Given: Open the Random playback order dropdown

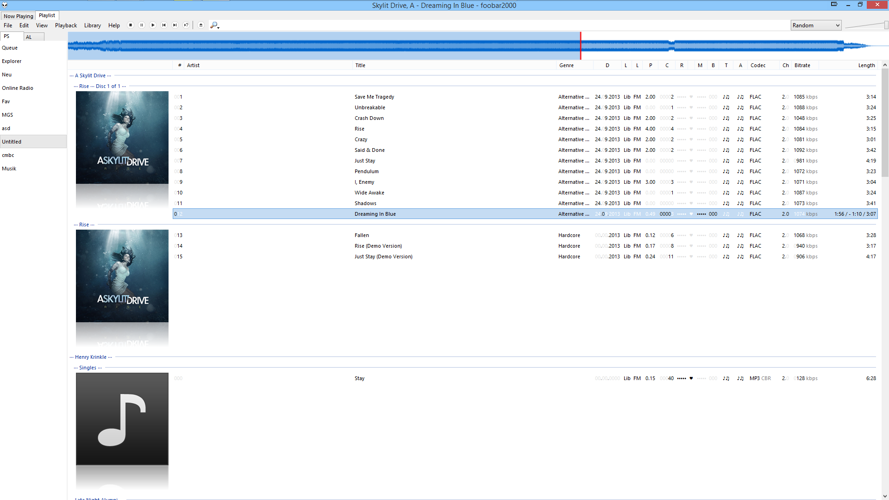Looking at the screenshot, I should (816, 25).
